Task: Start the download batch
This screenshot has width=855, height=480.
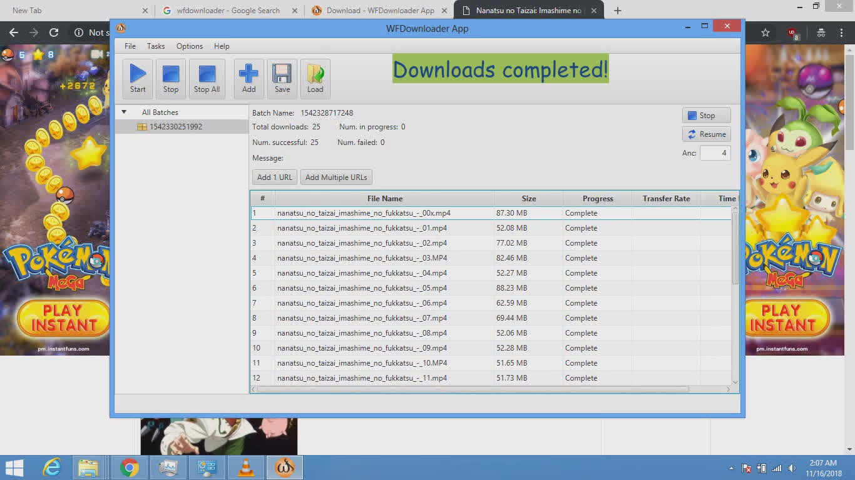Action: pyautogui.click(x=136, y=78)
